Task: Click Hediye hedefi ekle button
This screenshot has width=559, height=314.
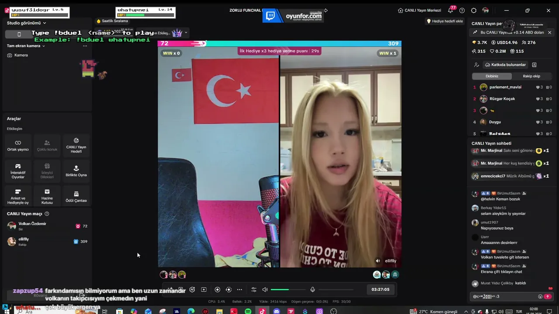Action: point(445,21)
